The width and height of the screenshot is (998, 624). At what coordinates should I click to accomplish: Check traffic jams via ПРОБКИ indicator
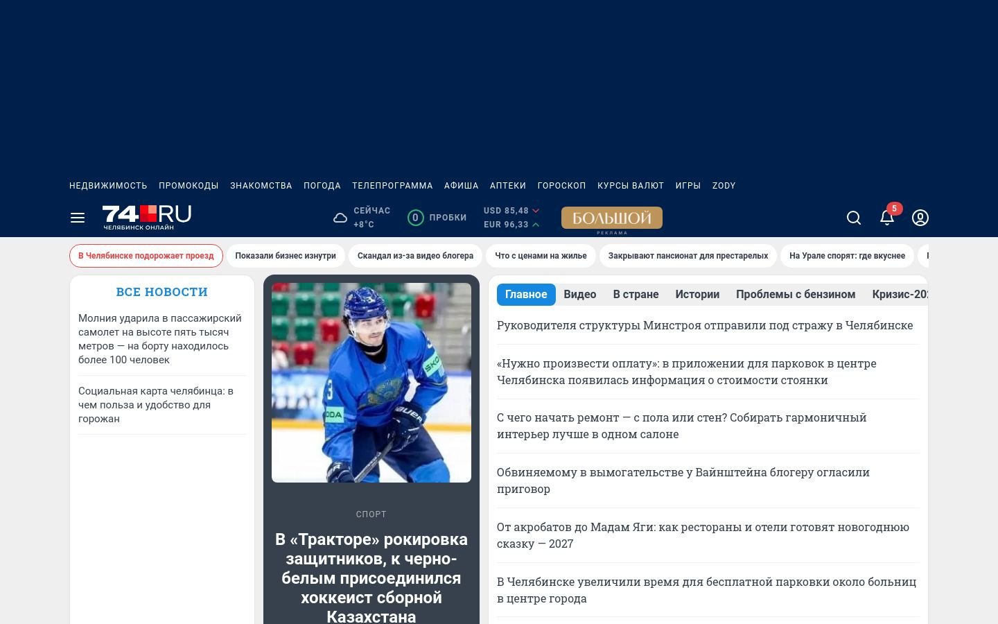(x=437, y=218)
